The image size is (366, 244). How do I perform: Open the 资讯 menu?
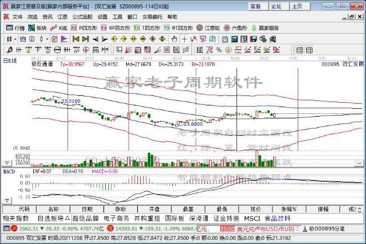47,17
